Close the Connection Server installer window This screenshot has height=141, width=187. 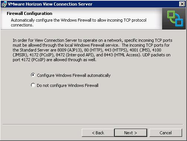(x=182, y=4)
